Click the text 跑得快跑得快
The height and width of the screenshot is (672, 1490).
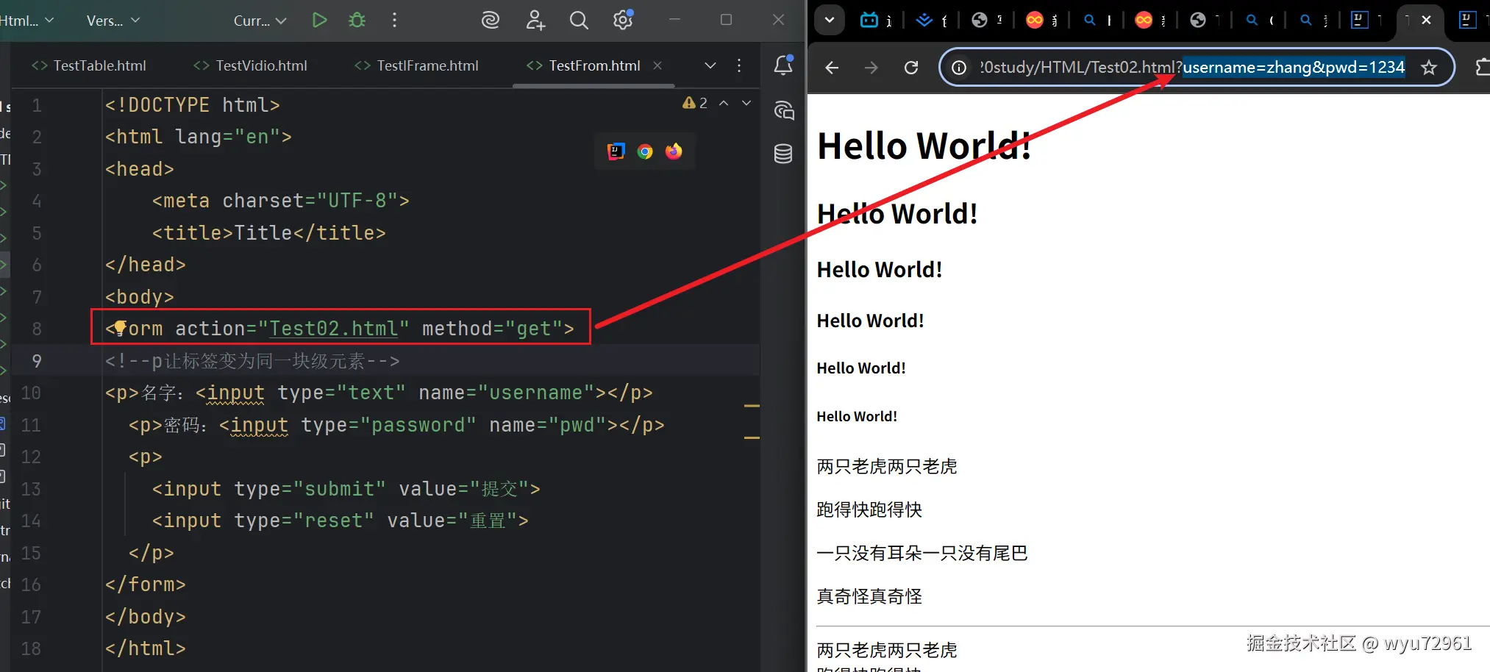869,510
